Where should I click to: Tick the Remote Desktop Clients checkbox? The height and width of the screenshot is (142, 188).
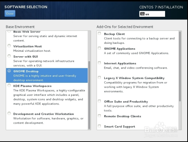99,116
